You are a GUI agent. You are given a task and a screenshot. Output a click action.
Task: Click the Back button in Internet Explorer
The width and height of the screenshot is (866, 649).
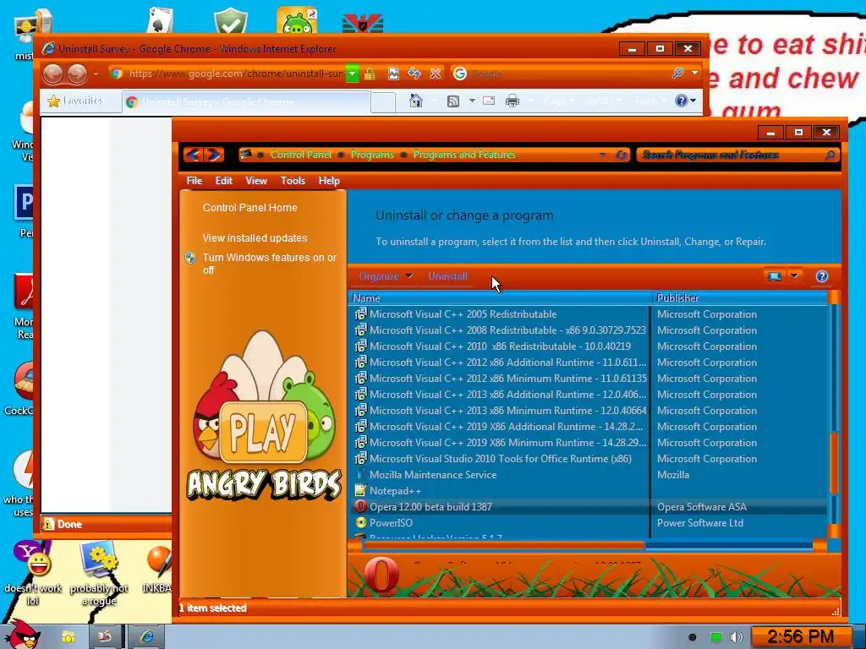(x=53, y=74)
